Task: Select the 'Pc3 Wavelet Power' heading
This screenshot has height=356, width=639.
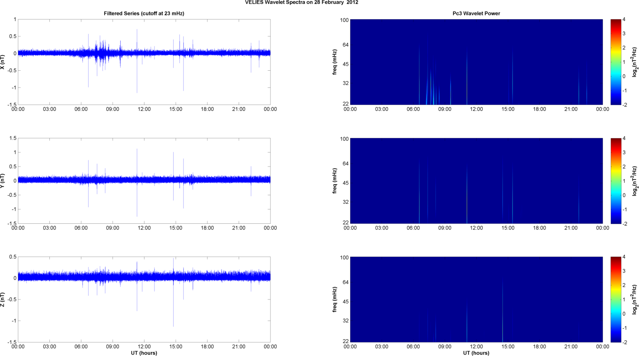Action: pos(476,13)
